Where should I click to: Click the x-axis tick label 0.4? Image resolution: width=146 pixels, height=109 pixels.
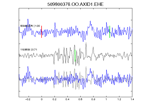coord(67,99)
